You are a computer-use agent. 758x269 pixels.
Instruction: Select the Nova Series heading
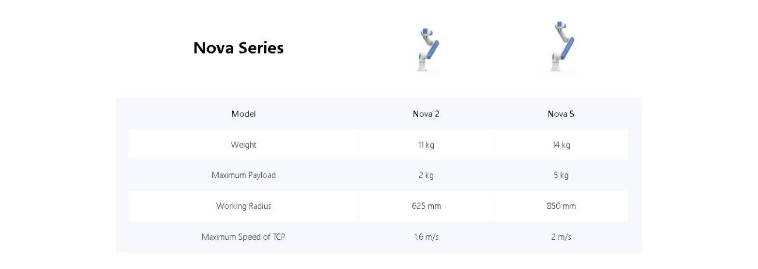238,48
